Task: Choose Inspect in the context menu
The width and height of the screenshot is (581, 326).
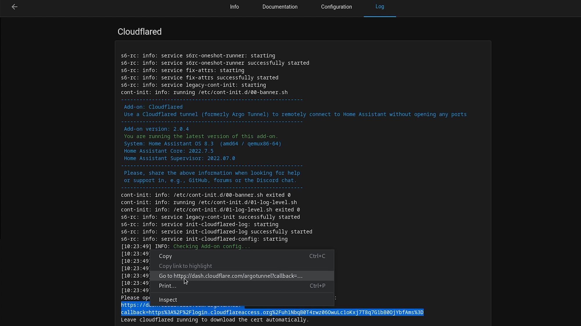Action: tap(242, 300)
